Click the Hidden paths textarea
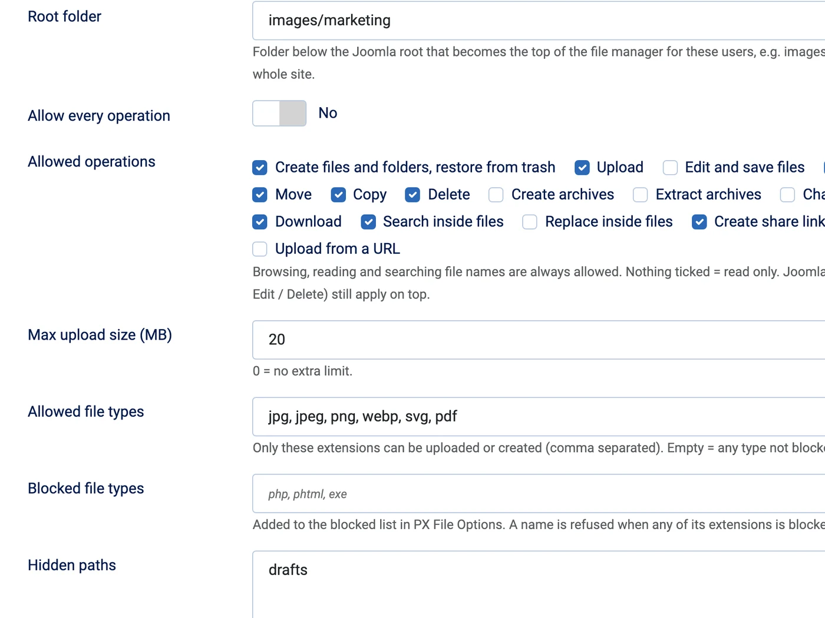Screen dimensions: 825x618 click(539, 584)
